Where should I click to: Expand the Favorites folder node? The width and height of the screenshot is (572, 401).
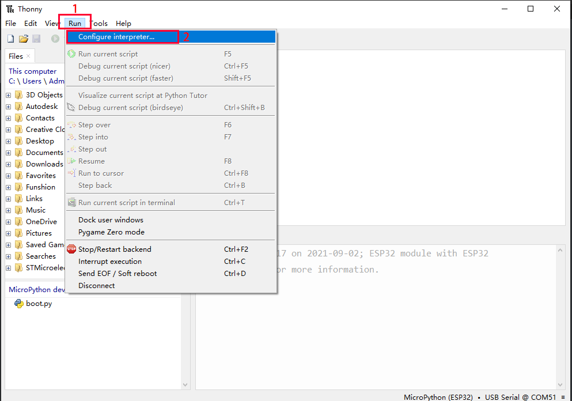tap(9, 176)
